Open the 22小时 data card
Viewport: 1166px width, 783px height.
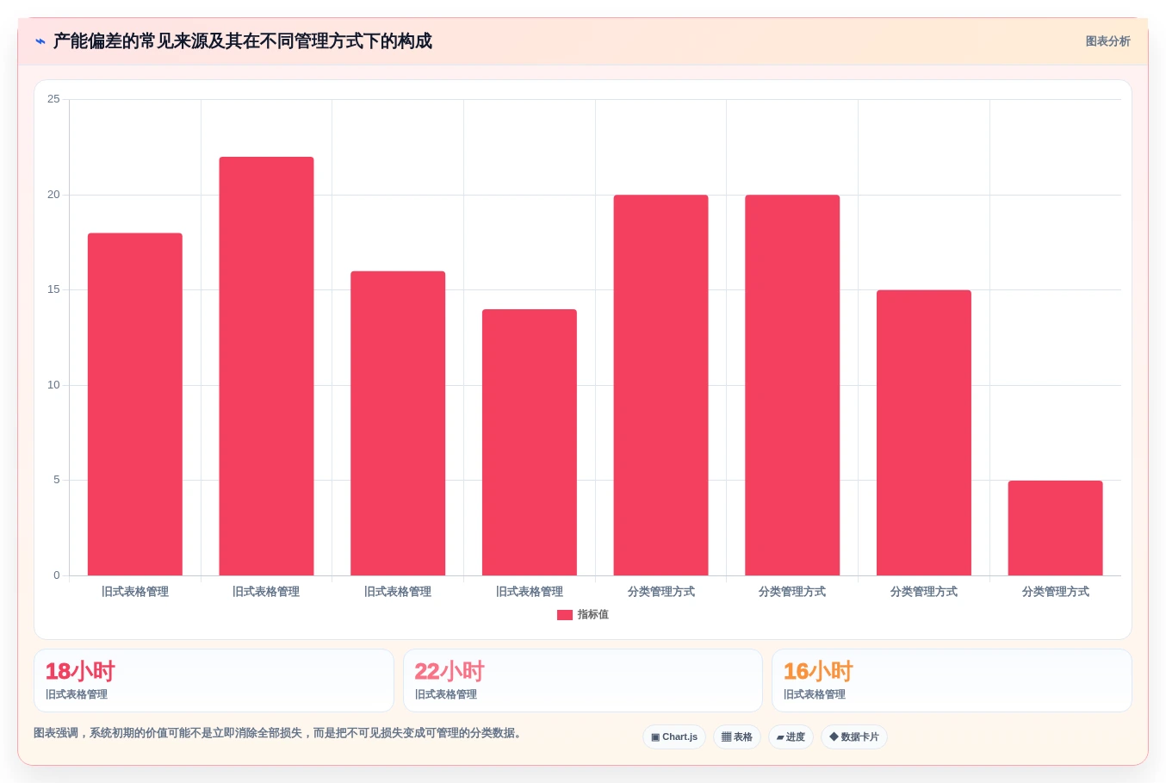click(x=583, y=680)
